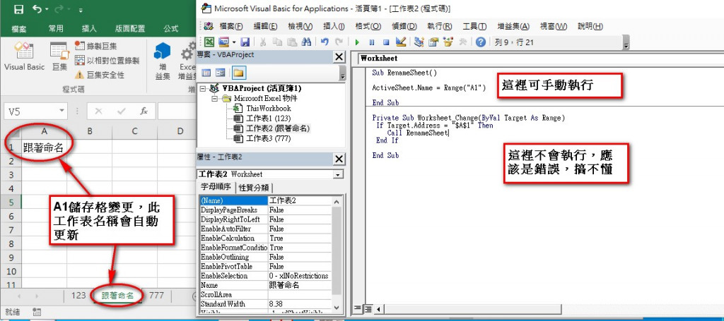Screen dimensions: 724x321
Task: Switch to 公式 ribbon tab
Action: 171,28
